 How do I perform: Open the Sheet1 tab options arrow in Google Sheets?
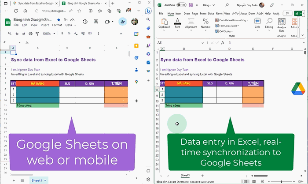tap(45, 180)
